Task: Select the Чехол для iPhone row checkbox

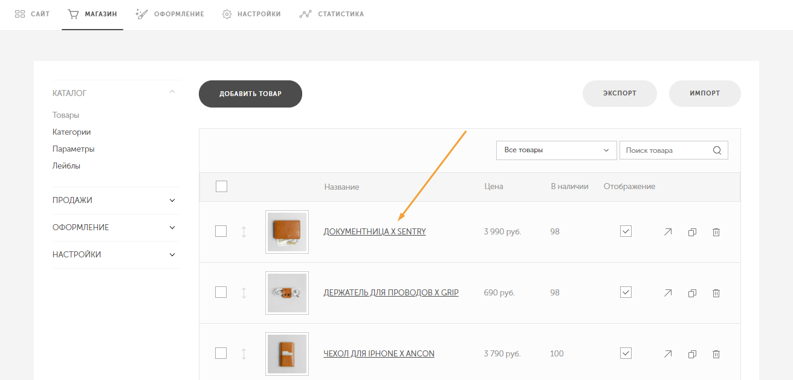Action: coord(221,353)
